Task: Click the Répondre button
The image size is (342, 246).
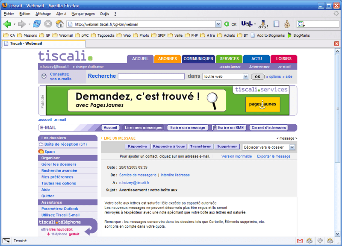Action: 137,146
